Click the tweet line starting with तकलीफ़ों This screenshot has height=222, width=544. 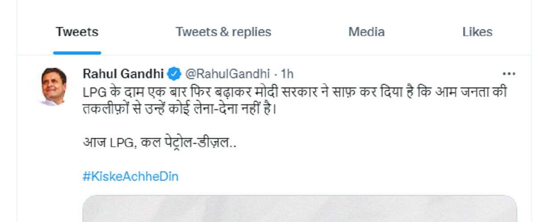(x=179, y=108)
